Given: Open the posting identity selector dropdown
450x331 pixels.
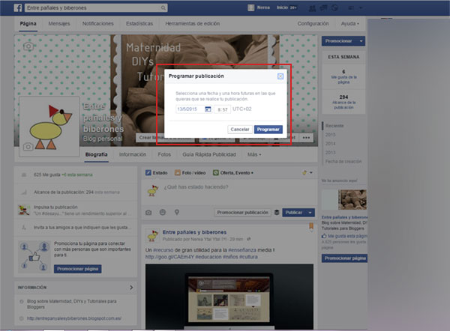Looking at the screenshot, I should (x=307, y=173).
